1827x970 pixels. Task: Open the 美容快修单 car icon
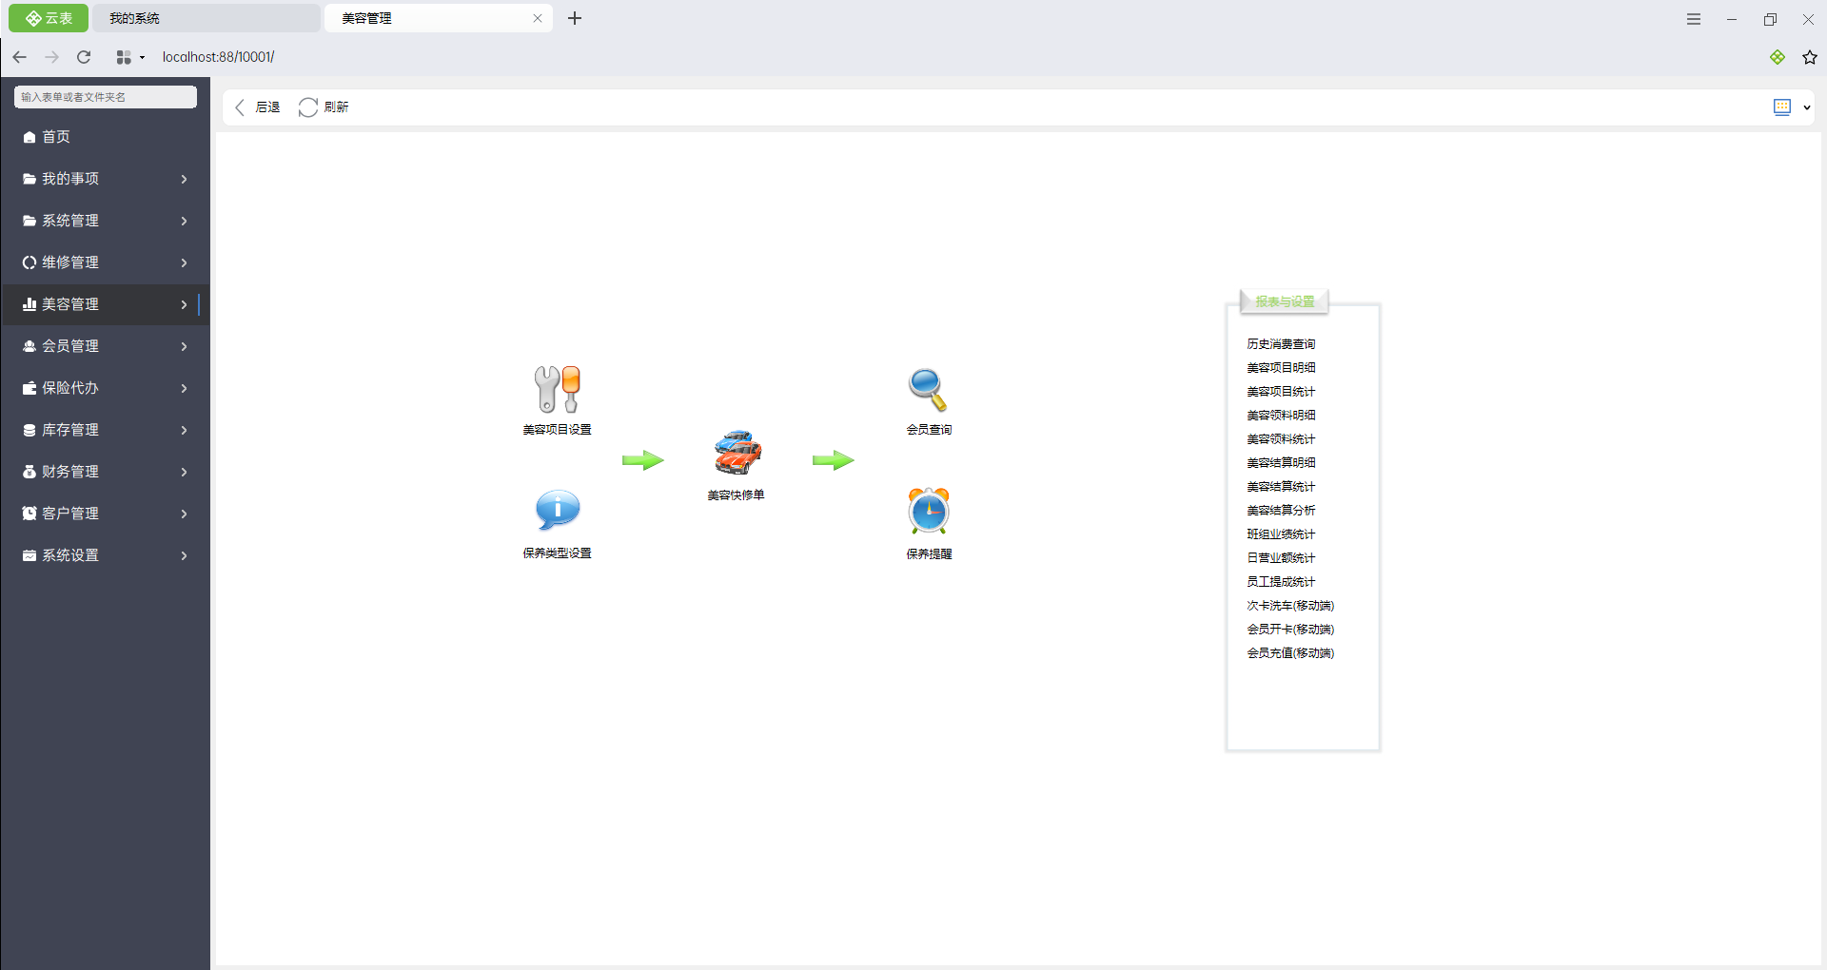click(x=737, y=453)
